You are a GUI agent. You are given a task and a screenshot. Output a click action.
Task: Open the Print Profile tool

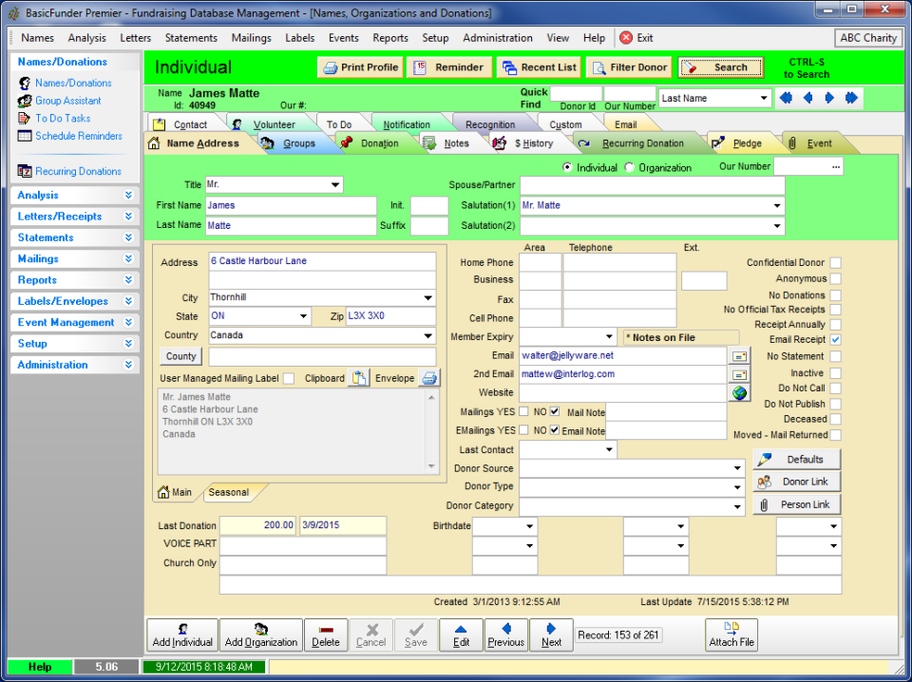point(359,67)
